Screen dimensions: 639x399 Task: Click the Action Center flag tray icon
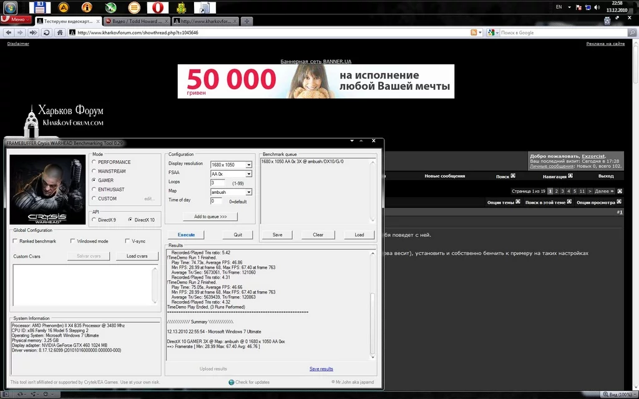click(578, 7)
